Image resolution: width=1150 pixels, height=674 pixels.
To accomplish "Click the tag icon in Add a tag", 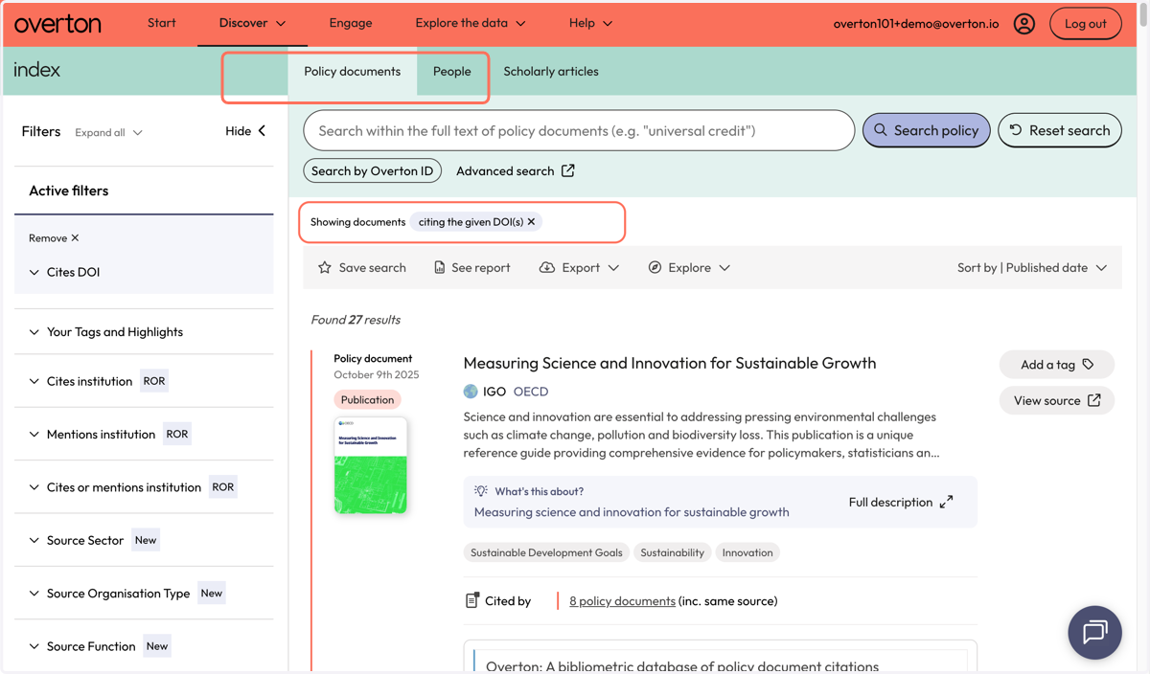I will [1088, 364].
